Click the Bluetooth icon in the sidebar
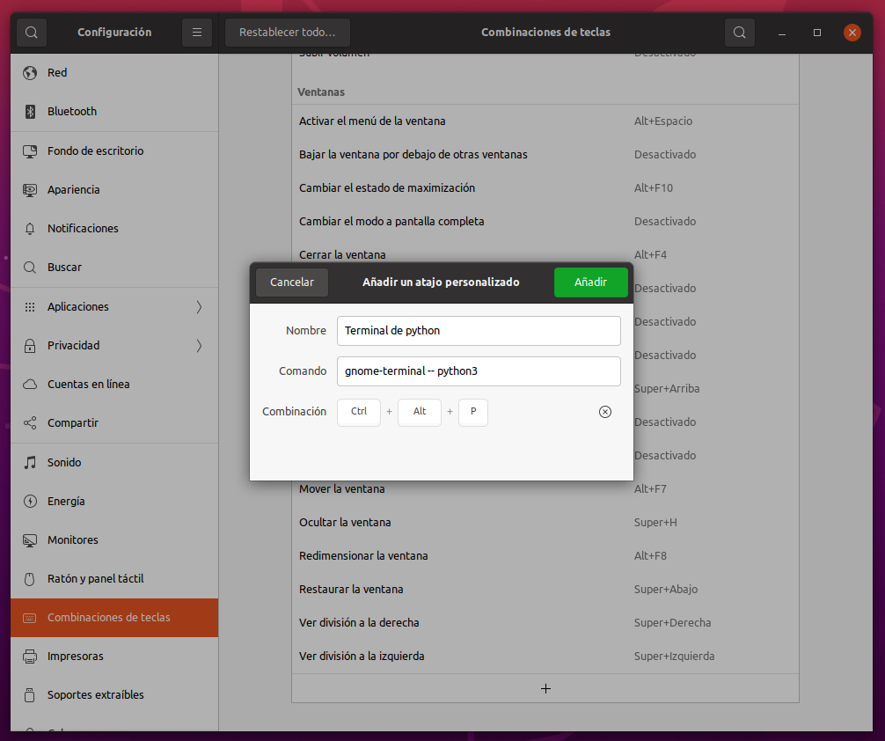Viewport: 885px width, 741px height. point(30,112)
